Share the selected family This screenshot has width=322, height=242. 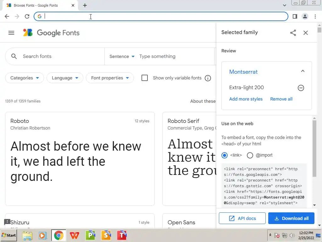(x=293, y=33)
